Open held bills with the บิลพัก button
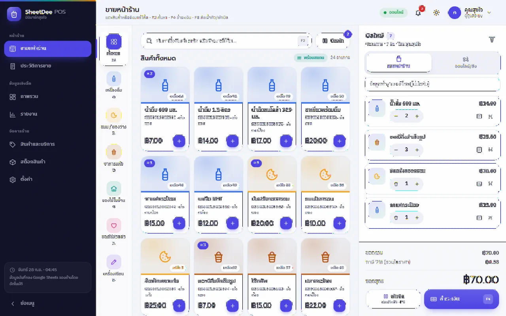This screenshot has width=506, height=316. point(333,41)
